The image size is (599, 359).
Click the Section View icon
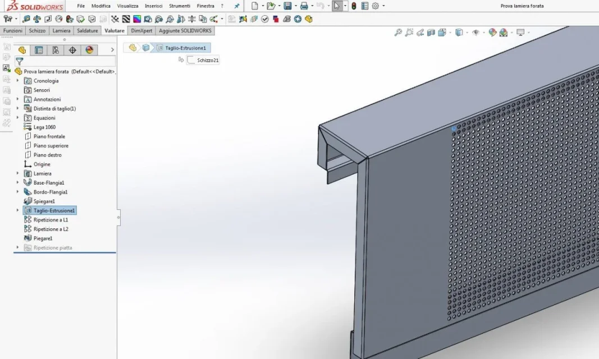click(x=431, y=33)
